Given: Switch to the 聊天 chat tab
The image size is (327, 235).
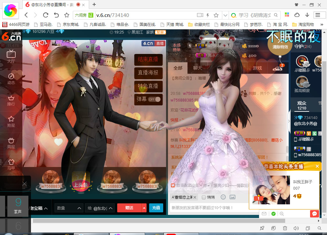Looking at the screenshot, I should (x=197, y=68).
